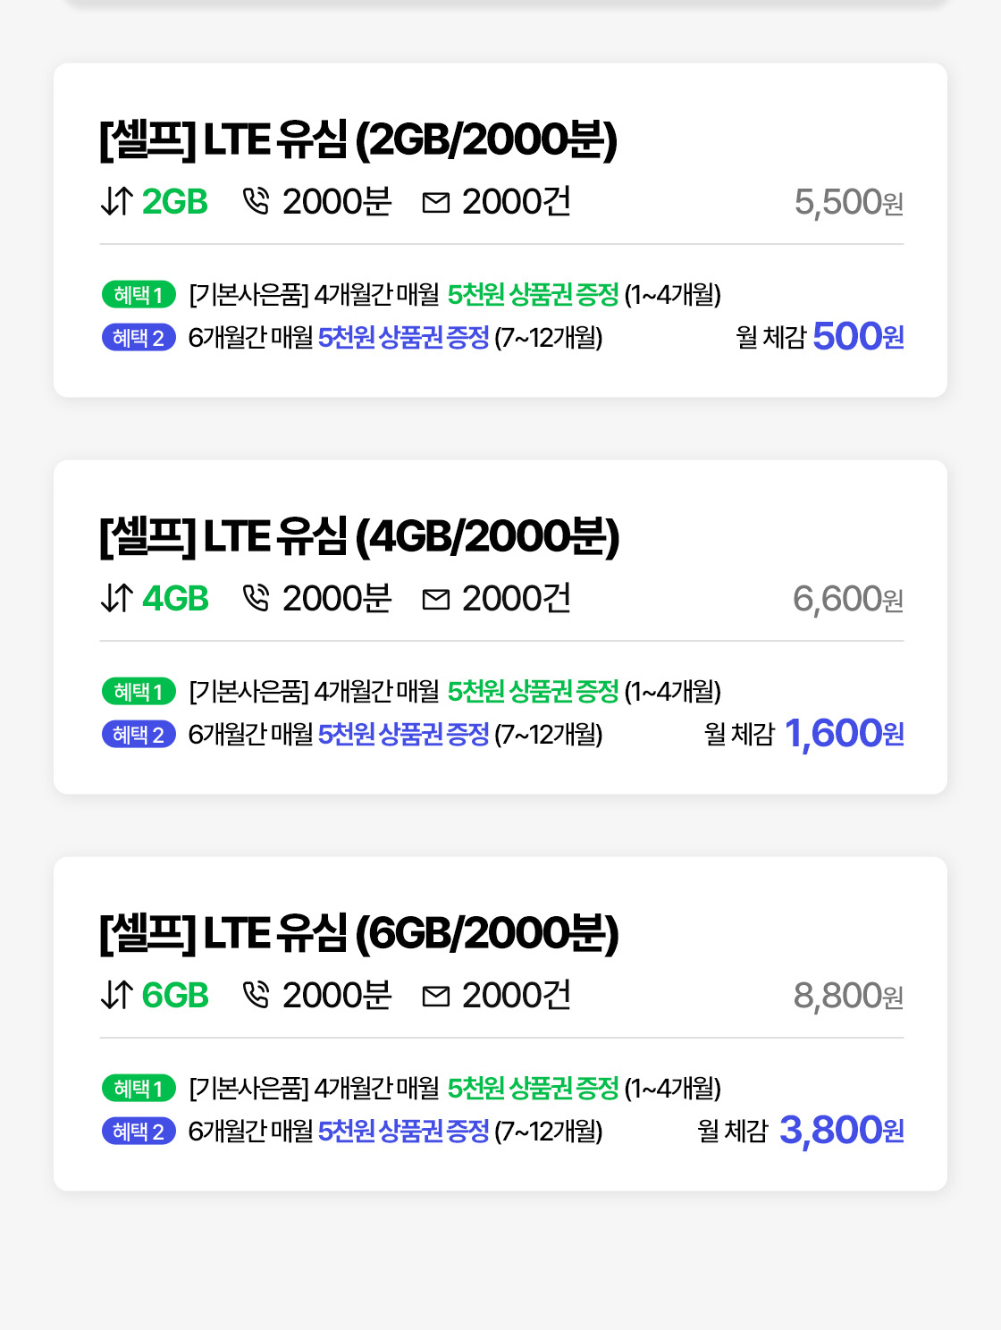Open the LTE 유심 (4GB/2000분) plan title
1001x1330 pixels.
point(358,536)
